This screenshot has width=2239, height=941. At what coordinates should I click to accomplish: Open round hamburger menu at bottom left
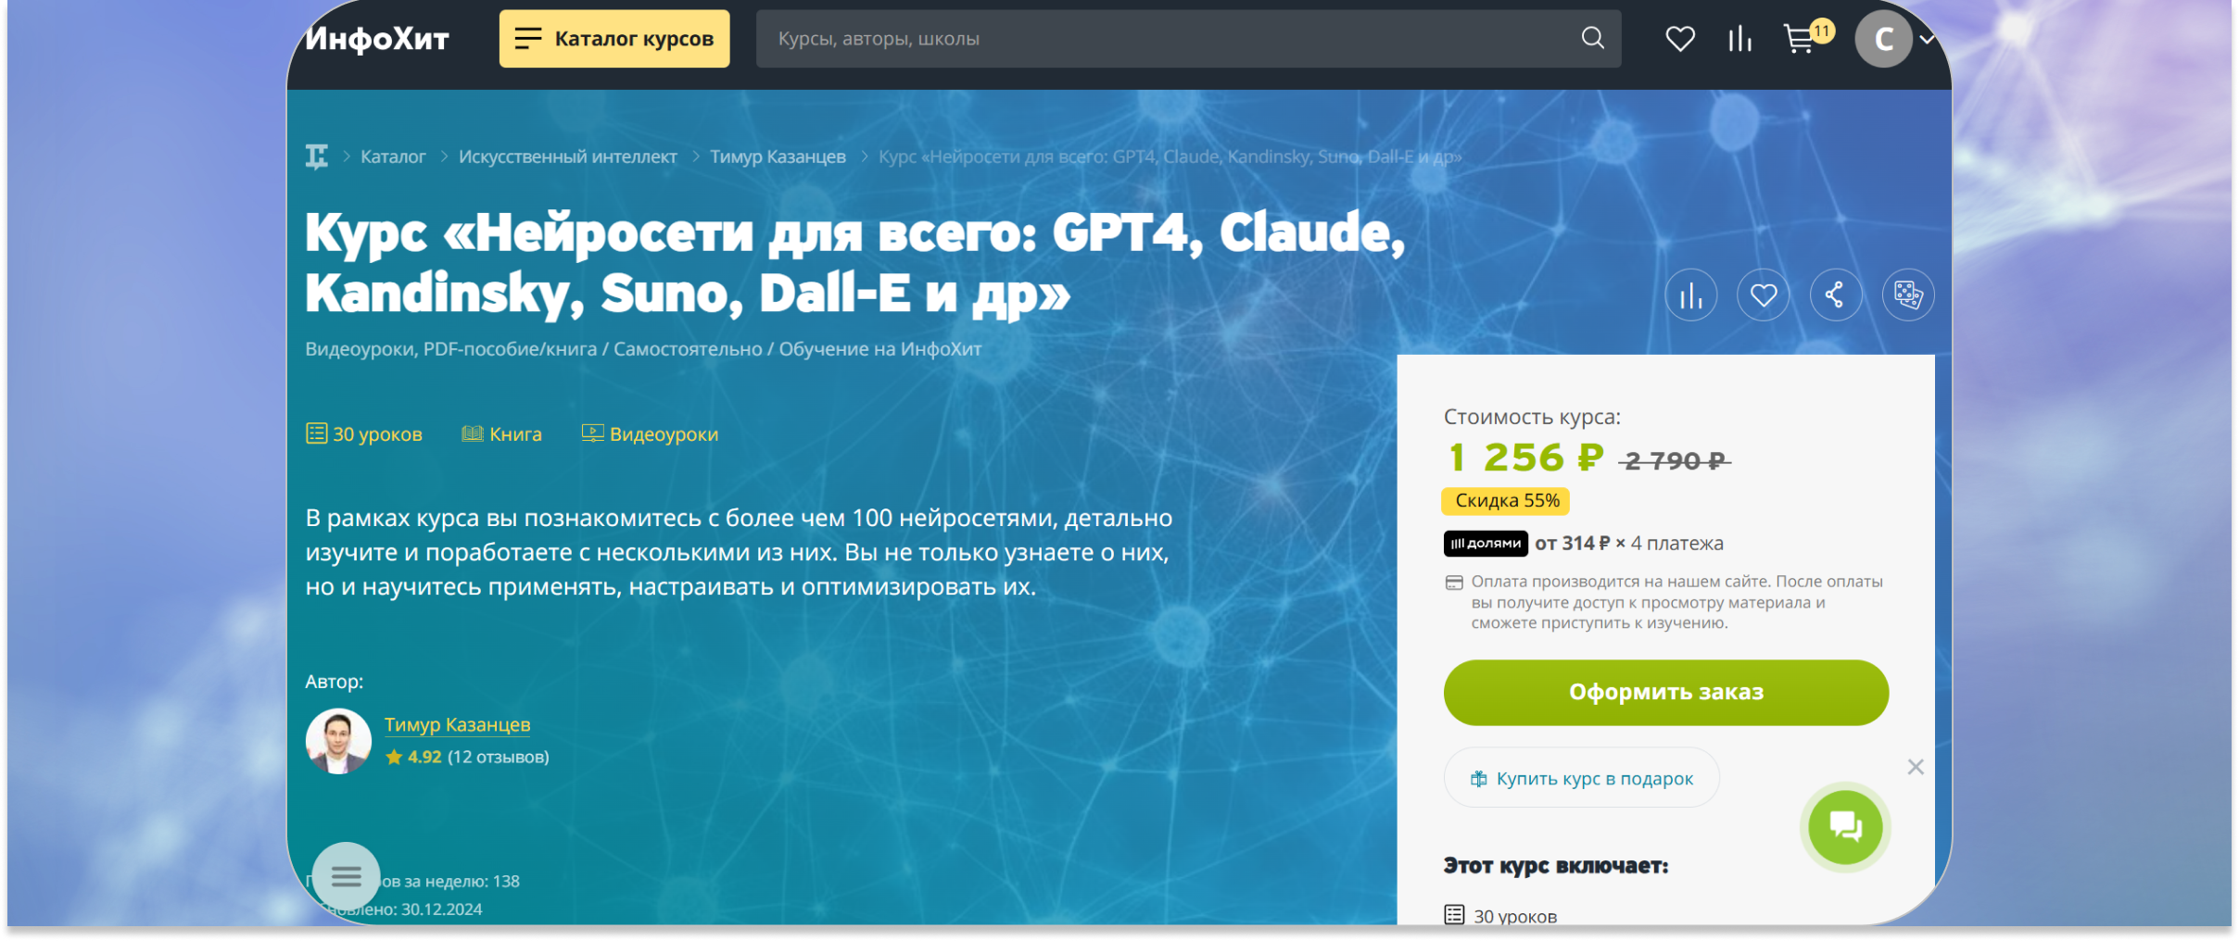[x=346, y=876]
